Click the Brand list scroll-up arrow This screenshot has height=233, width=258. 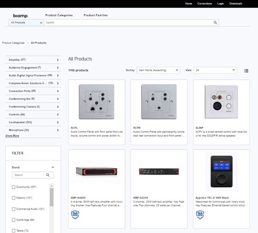tap(52, 186)
